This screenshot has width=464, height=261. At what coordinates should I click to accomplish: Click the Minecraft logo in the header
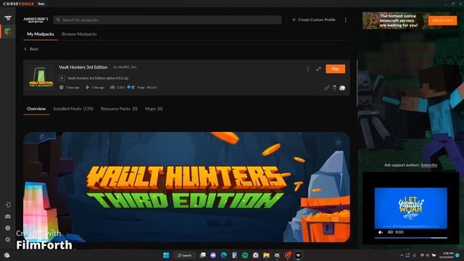[36, 20]
